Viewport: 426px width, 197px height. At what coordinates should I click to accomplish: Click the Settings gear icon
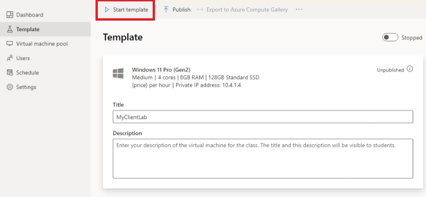10,87
